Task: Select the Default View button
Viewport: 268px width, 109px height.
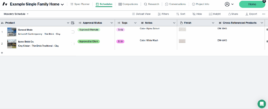Action: click(x=141, y=14)
